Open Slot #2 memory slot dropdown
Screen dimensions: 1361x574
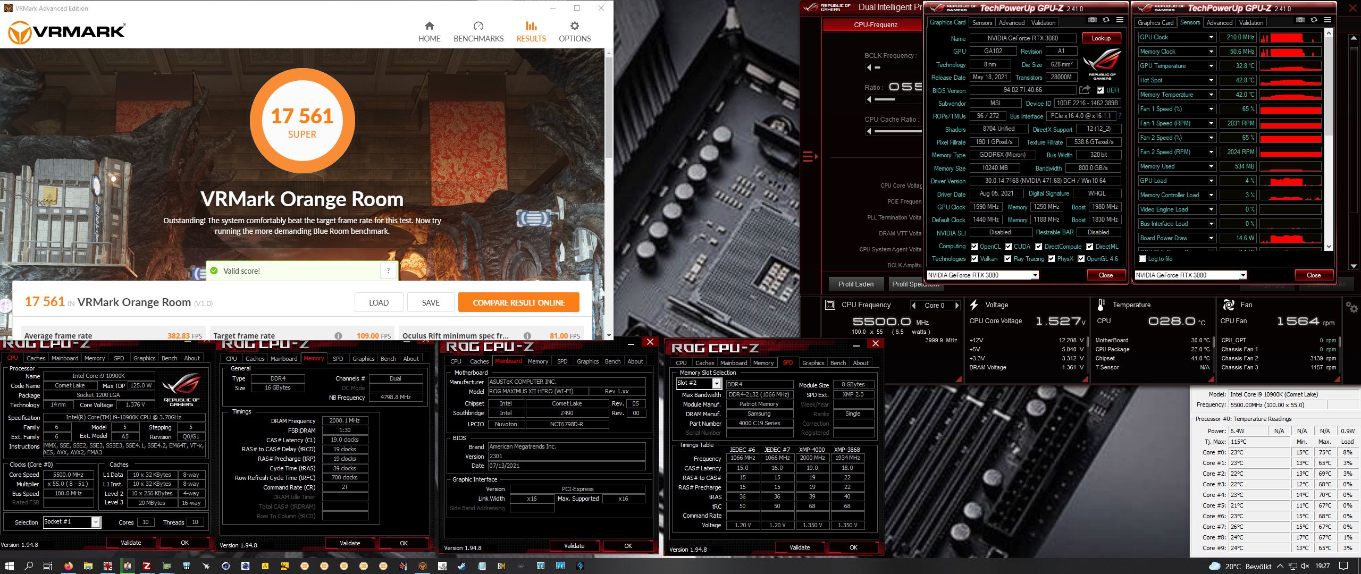tap(717, 383)
